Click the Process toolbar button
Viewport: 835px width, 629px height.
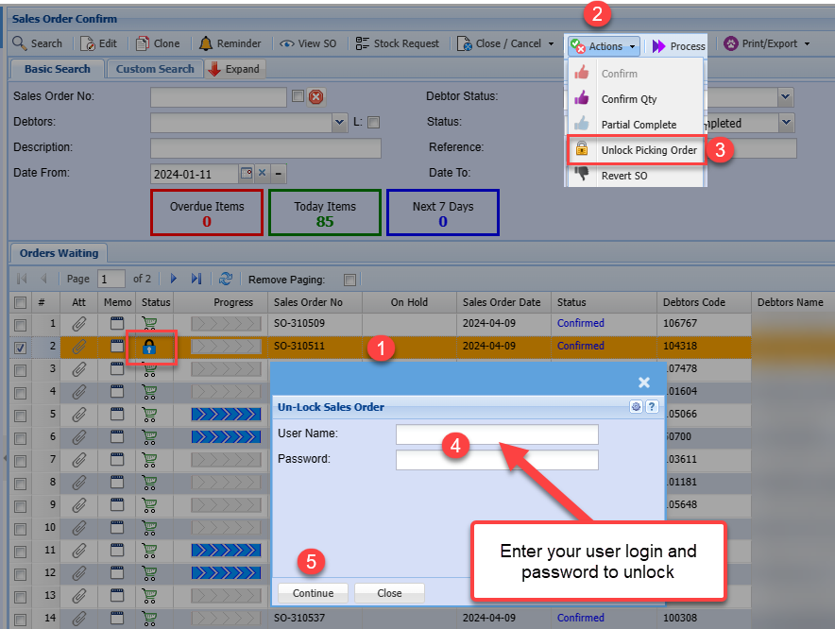(x=678, y=46)
